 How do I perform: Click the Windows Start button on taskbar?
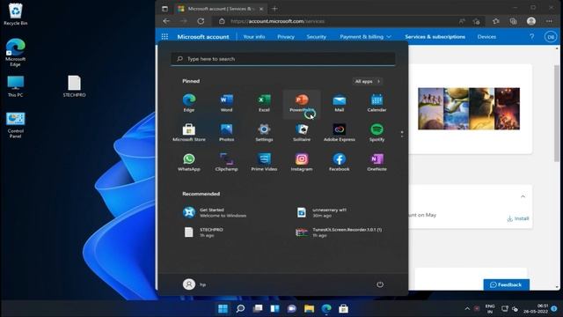pyautogui.click(x=223, y=308)
